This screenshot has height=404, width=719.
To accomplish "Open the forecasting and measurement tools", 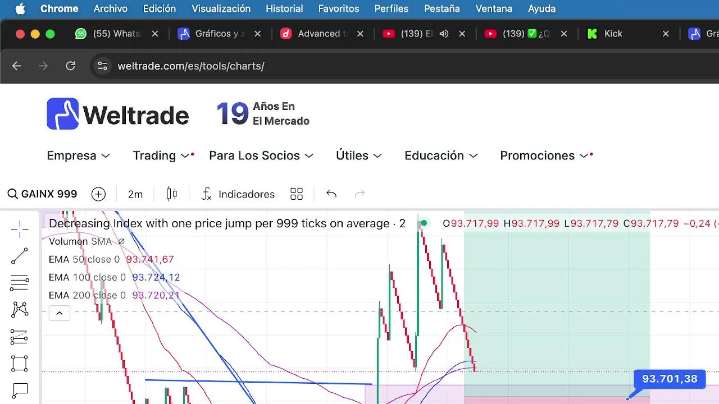I will [20, 337].
